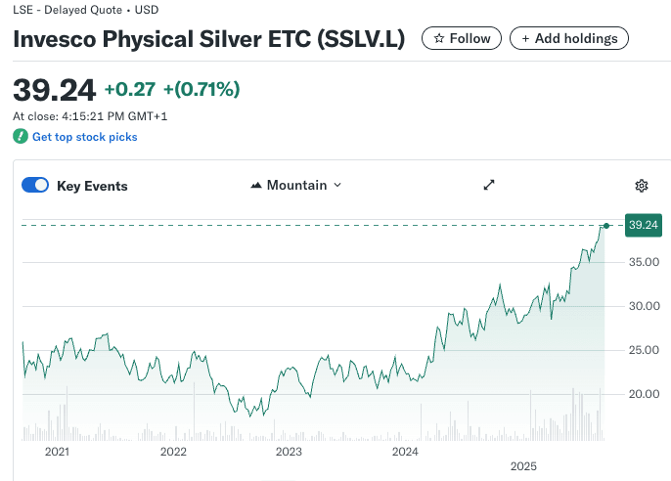Open the Get top stock picks link

(84, 137)
